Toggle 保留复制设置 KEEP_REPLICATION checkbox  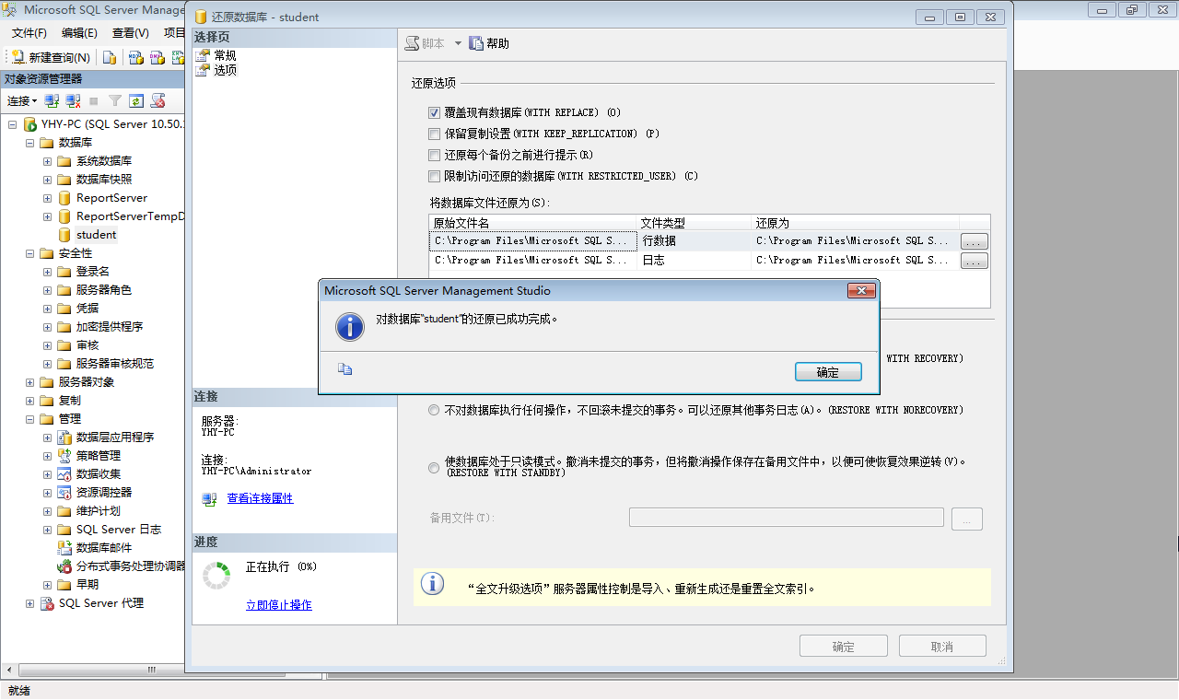coord(435,134)
